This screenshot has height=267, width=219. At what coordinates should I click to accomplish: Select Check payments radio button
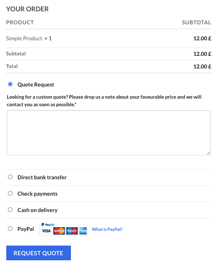(x=10, y=193)
